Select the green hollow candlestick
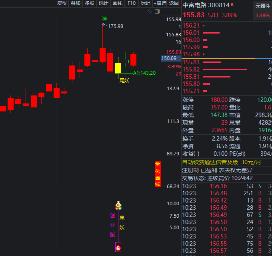This screenshot has height=256, width=272. click(126, 62)
